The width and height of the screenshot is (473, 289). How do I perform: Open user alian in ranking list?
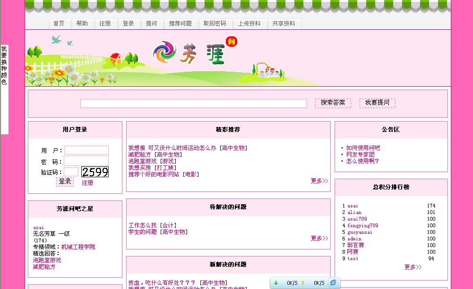pos(354,213)
